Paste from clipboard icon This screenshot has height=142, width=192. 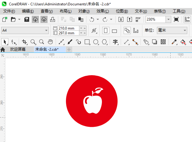point(81,19)
